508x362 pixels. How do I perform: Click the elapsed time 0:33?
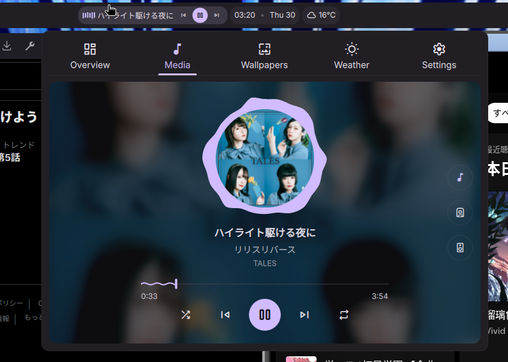click(x=149, y=296)
